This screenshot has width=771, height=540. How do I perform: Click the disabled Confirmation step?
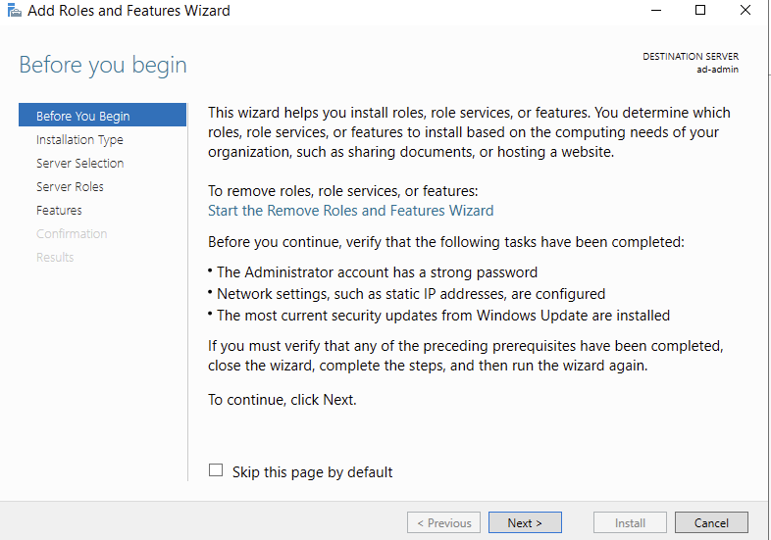click(x=72, y=234)
